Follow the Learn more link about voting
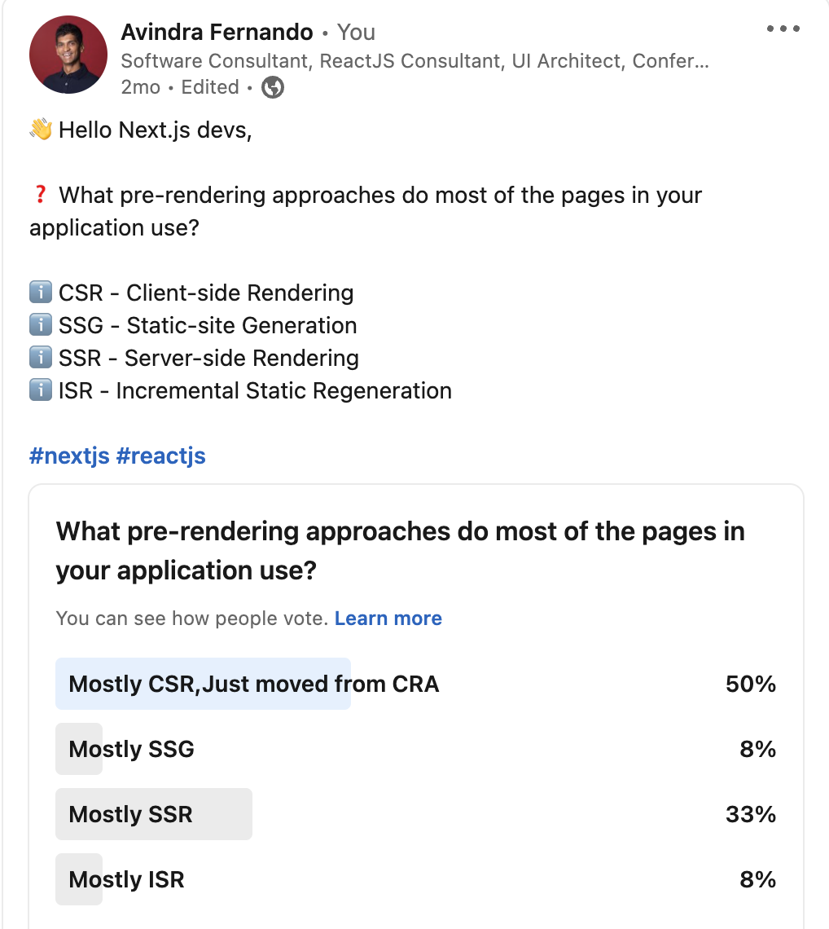The width and height of the screenshot is (829, 929). pyautogui.click(x=388, y=618)
